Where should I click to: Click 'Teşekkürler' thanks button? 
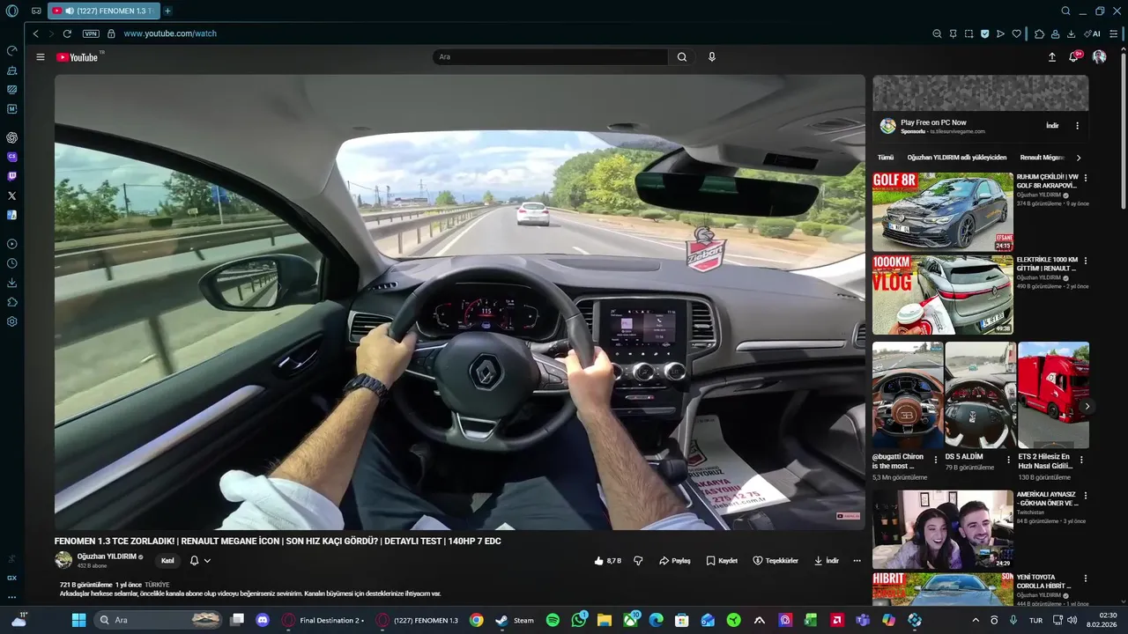(x=775, y=561)
